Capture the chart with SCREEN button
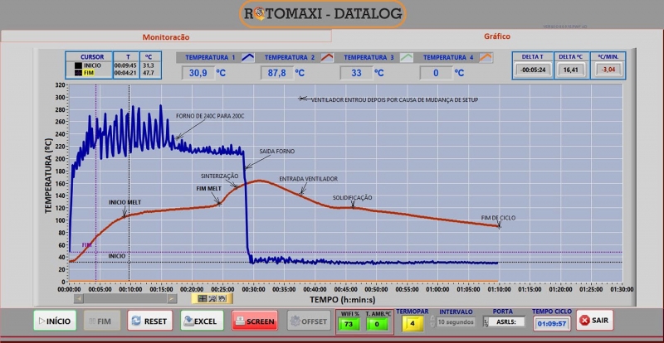The width and height of the screenshot is (664, 343). [255, 321]
